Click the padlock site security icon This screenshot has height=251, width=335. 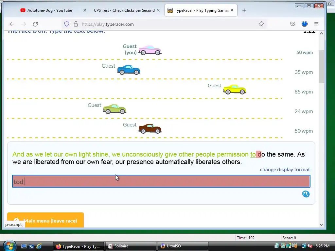pyautogui.click(x=76, y=24)
